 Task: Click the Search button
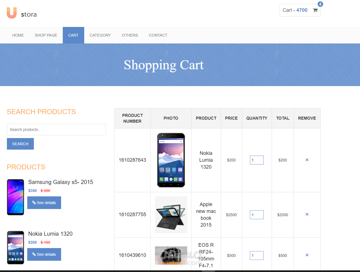20,144
